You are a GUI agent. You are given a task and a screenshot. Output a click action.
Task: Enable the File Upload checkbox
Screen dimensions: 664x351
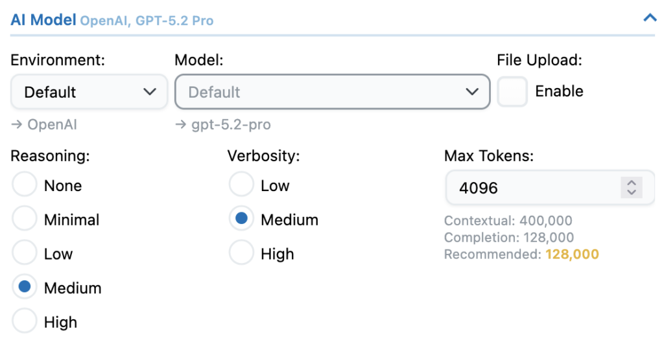pyautogui.click(x=512, y=92)
